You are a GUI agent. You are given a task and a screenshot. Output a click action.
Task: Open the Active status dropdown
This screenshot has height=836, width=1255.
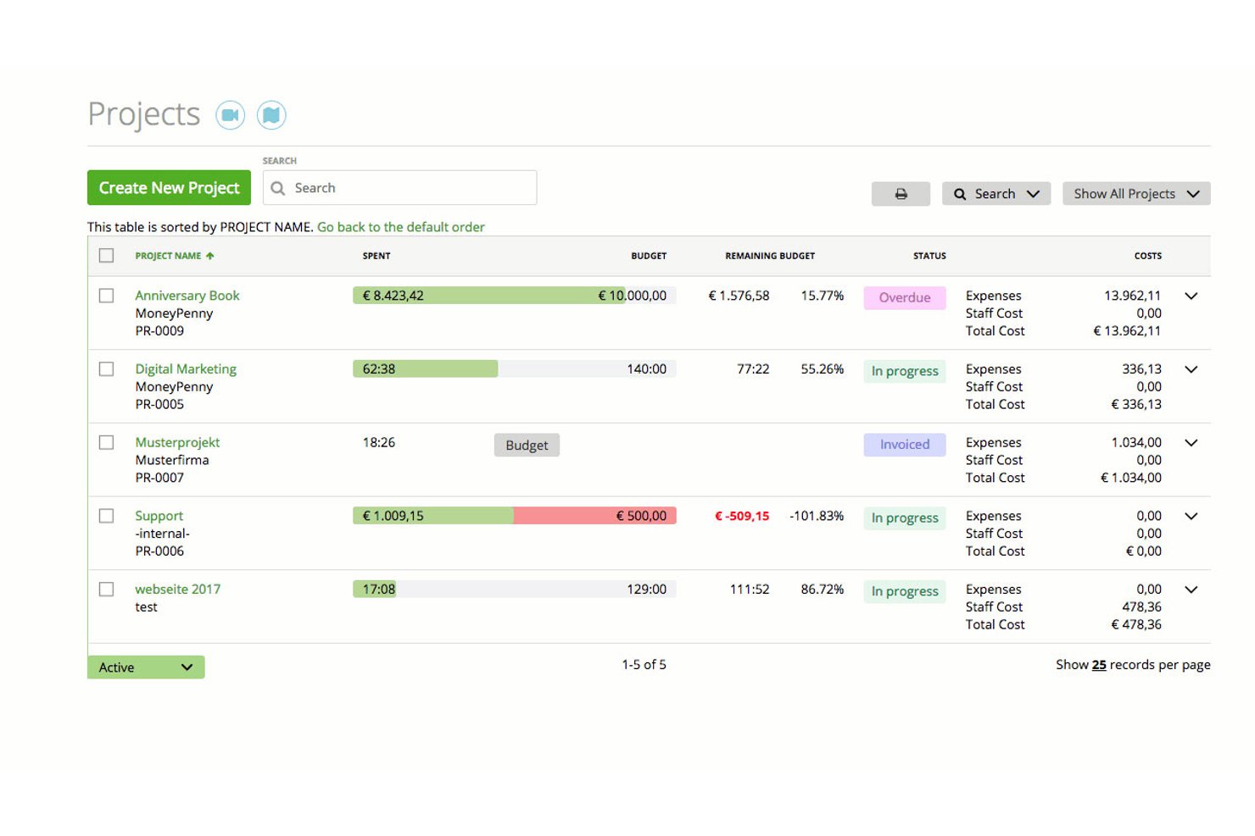pyautogui.click(x=146, y=667)
